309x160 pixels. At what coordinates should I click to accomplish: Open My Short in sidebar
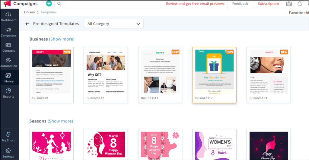[x=8, y=137]
